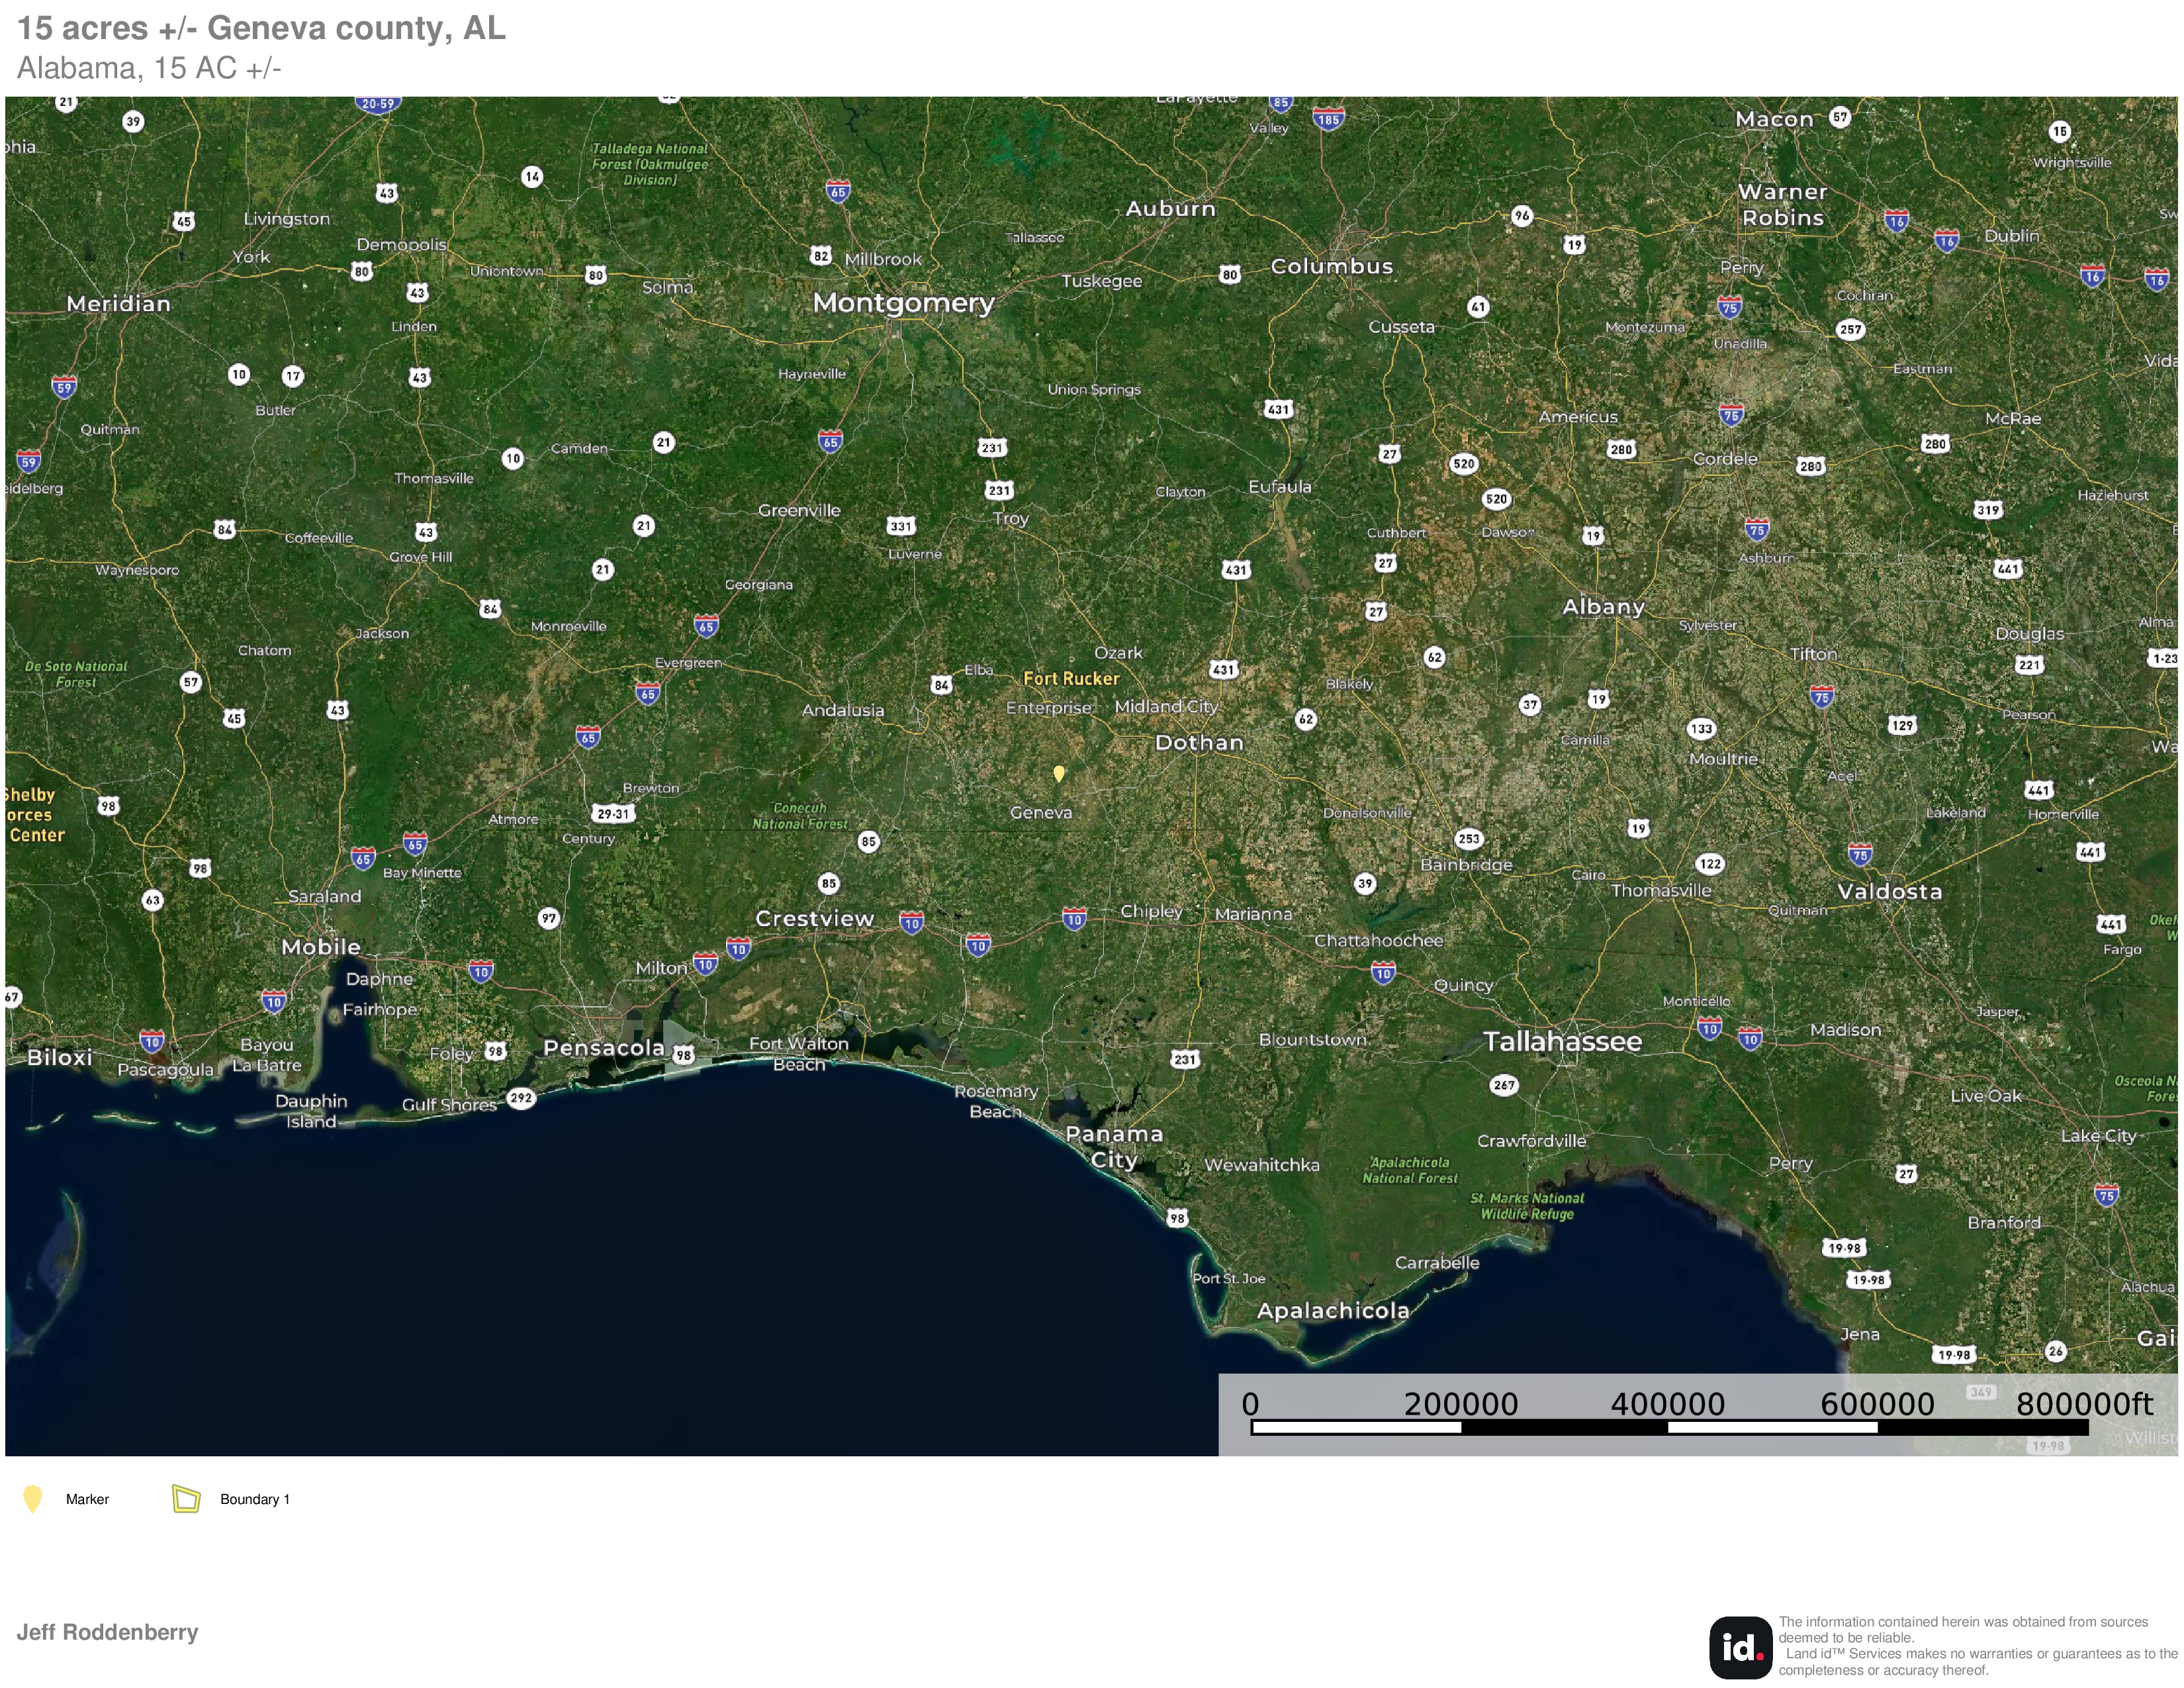Click the Boundary 1 legend text
Viewport: 2184px width, 1688px height.
[x=255, y=1499]
